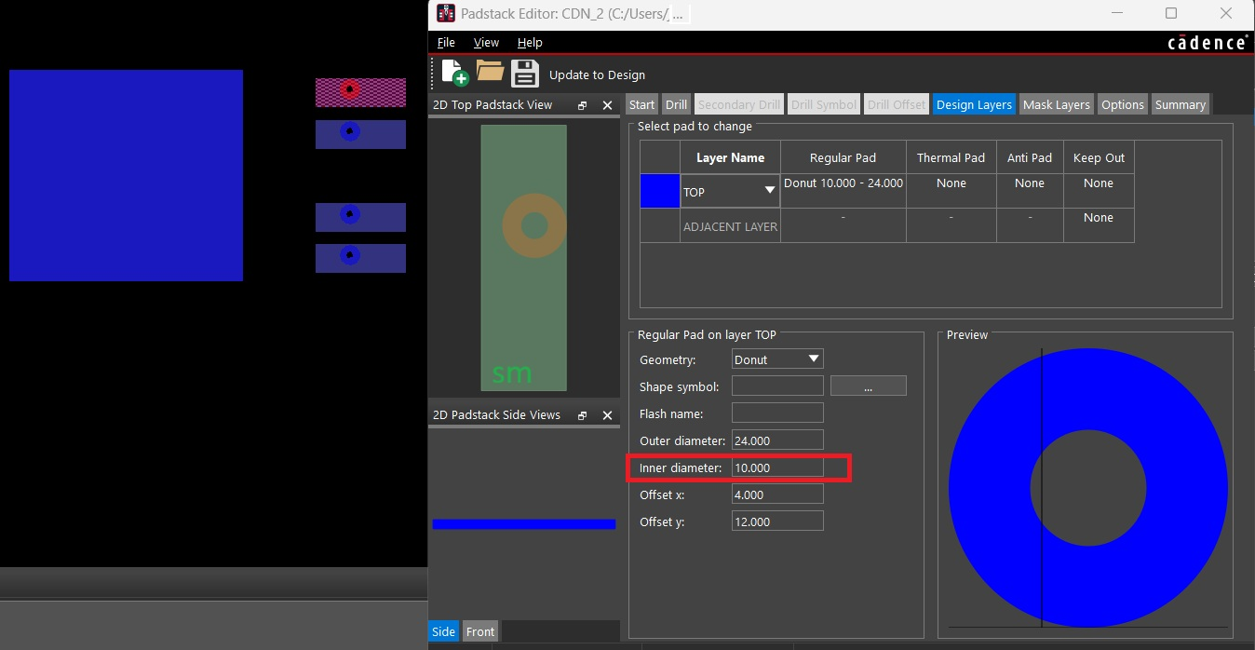The width and height of the screenshot is (1255, 650).
Task: Undock the 2D Padstack Side Views panel
Action: [x=583, y=415]
